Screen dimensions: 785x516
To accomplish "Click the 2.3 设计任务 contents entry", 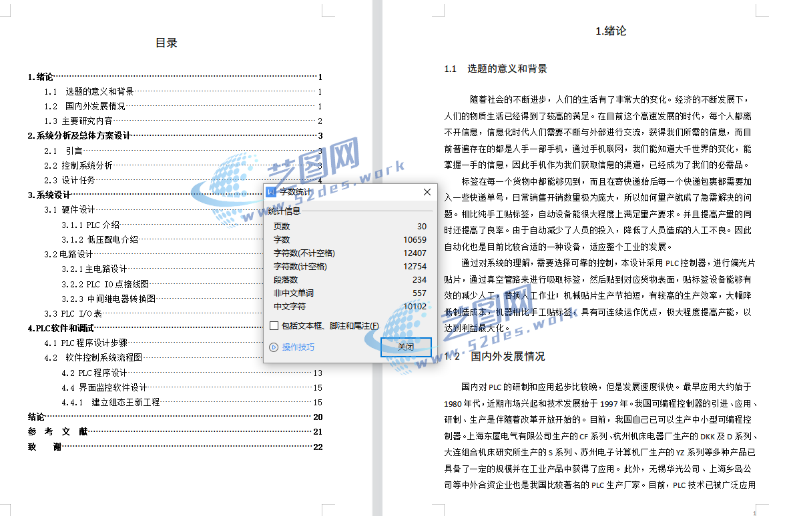I will click(183, 180).
